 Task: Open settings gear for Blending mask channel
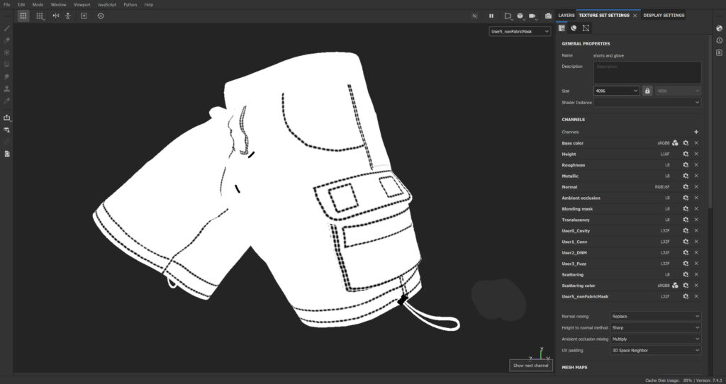click(686, 209)
